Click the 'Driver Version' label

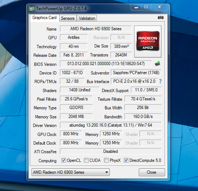45,126
